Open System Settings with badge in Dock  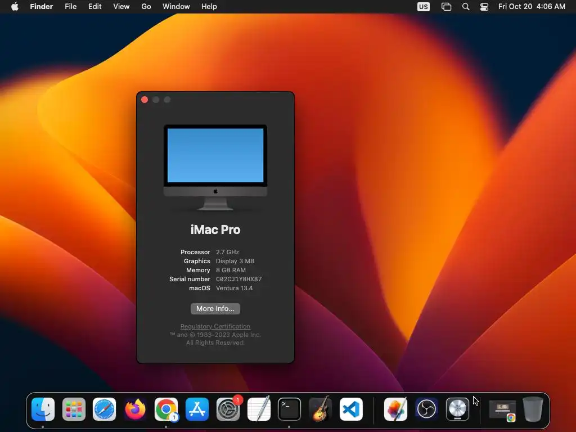[228, 409]
